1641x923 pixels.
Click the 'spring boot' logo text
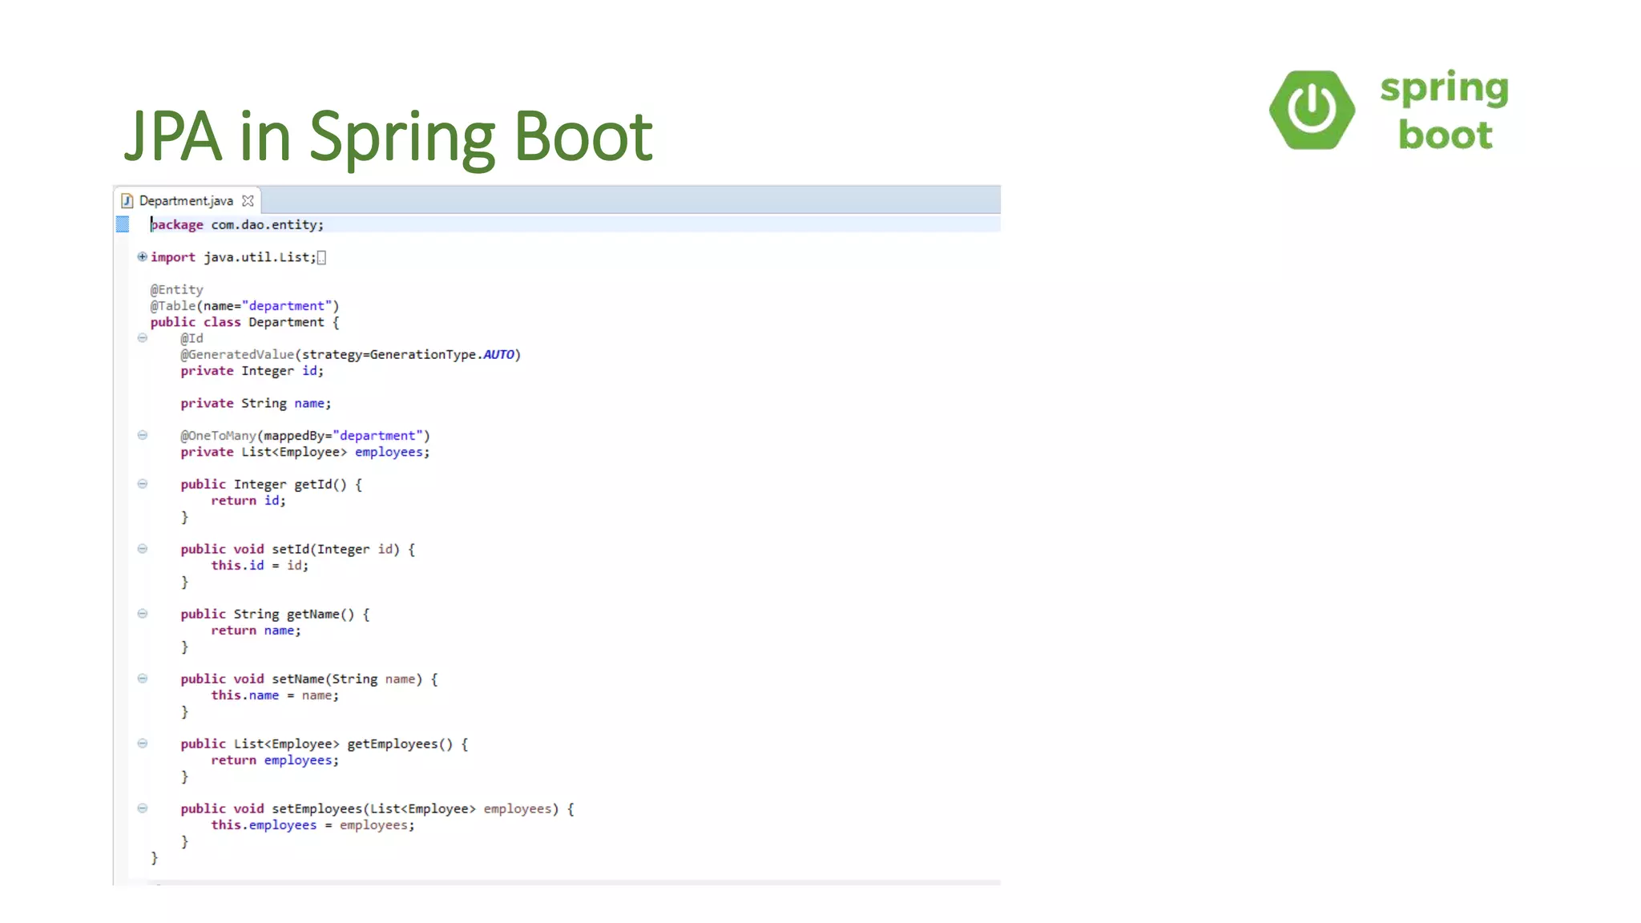click(x=1444, y=111)
